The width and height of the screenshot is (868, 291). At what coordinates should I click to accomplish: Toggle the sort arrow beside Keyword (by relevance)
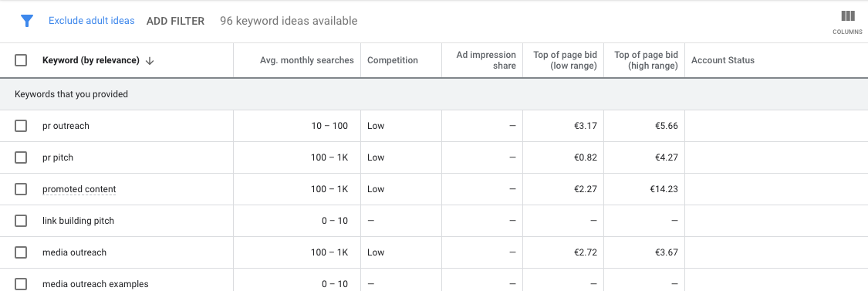[150, 61]
